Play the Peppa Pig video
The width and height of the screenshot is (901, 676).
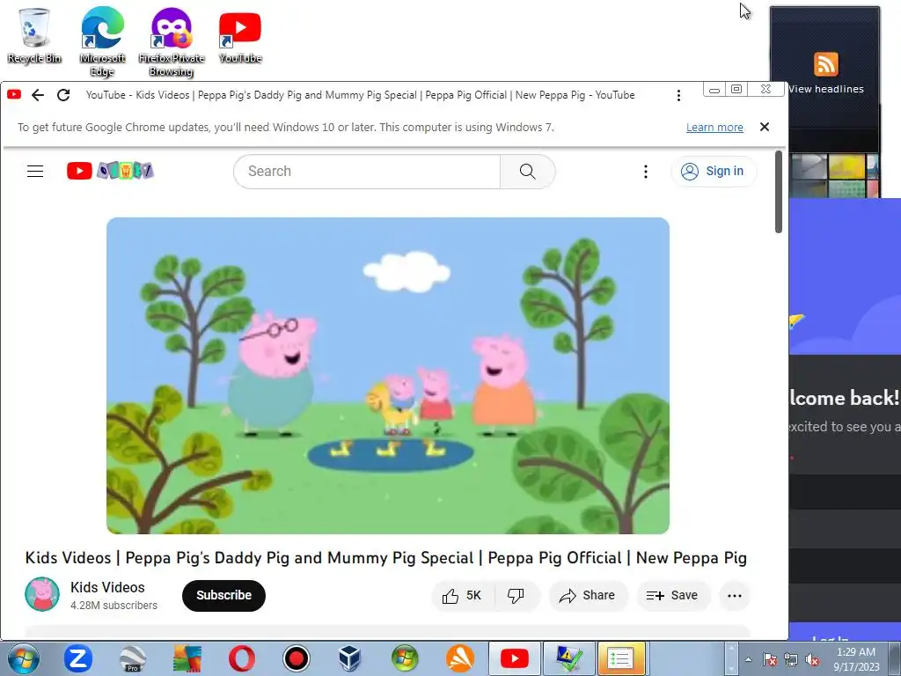(388, 375)
